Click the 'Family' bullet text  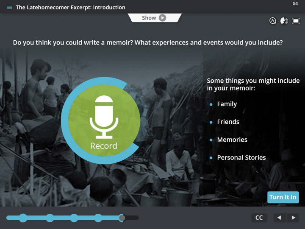click(x=227, y=104)
